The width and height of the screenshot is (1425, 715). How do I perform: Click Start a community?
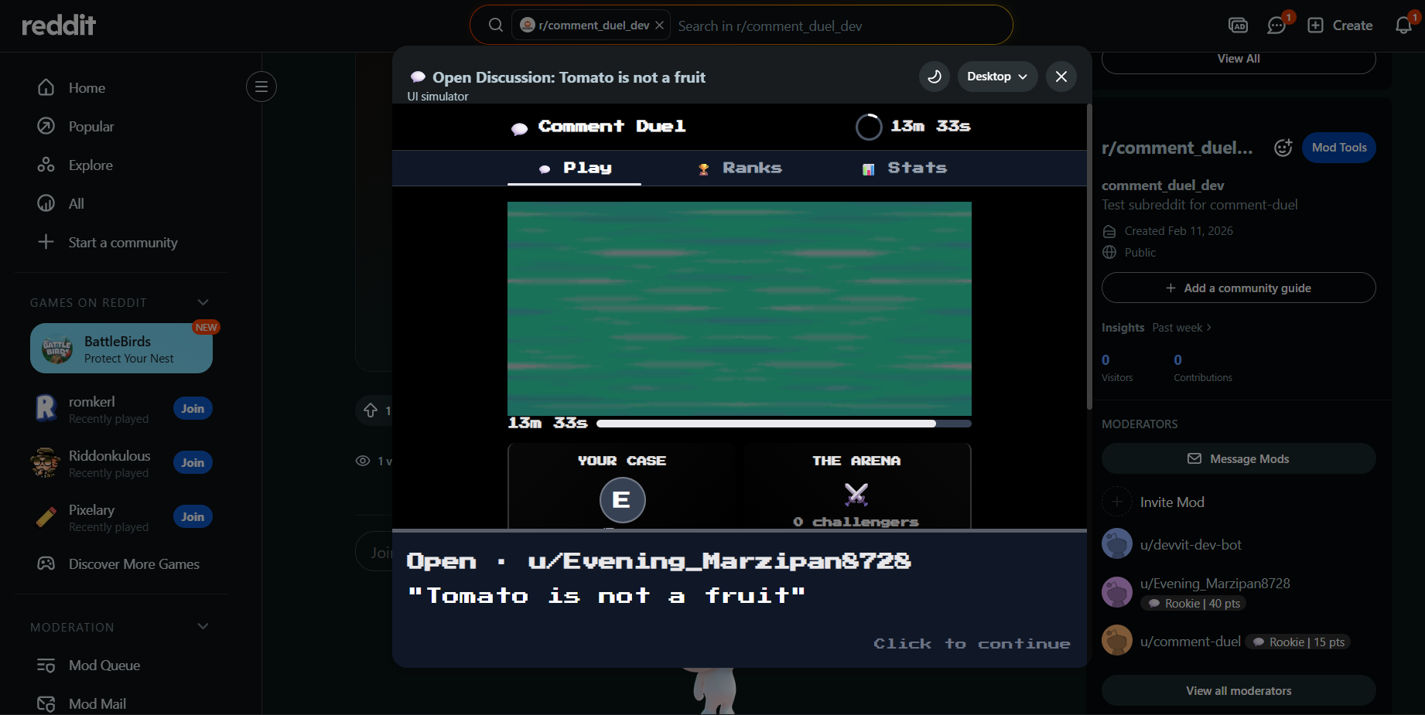tap(121, 242)
